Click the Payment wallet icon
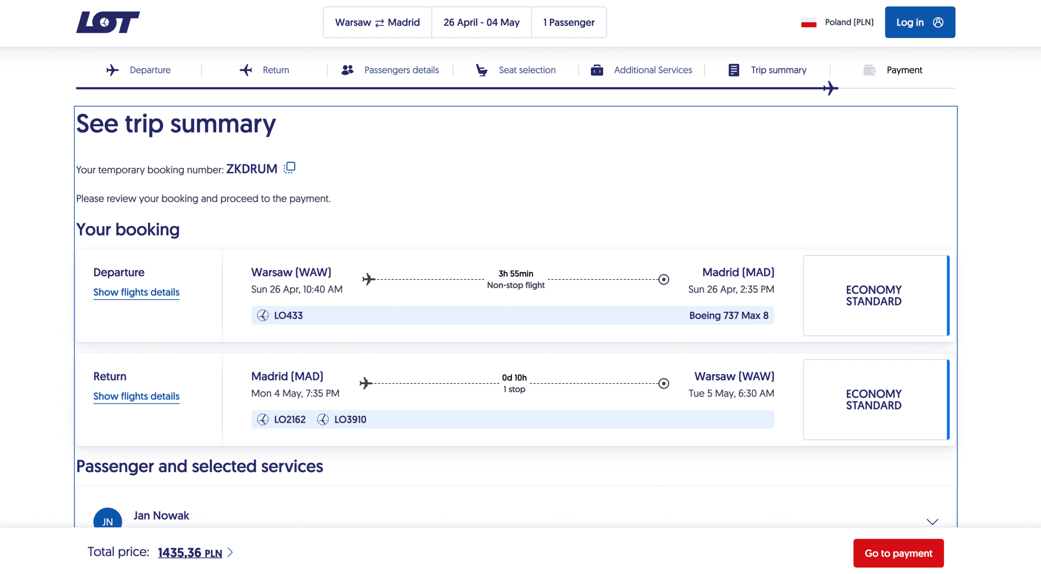 [x=869, y=70]
